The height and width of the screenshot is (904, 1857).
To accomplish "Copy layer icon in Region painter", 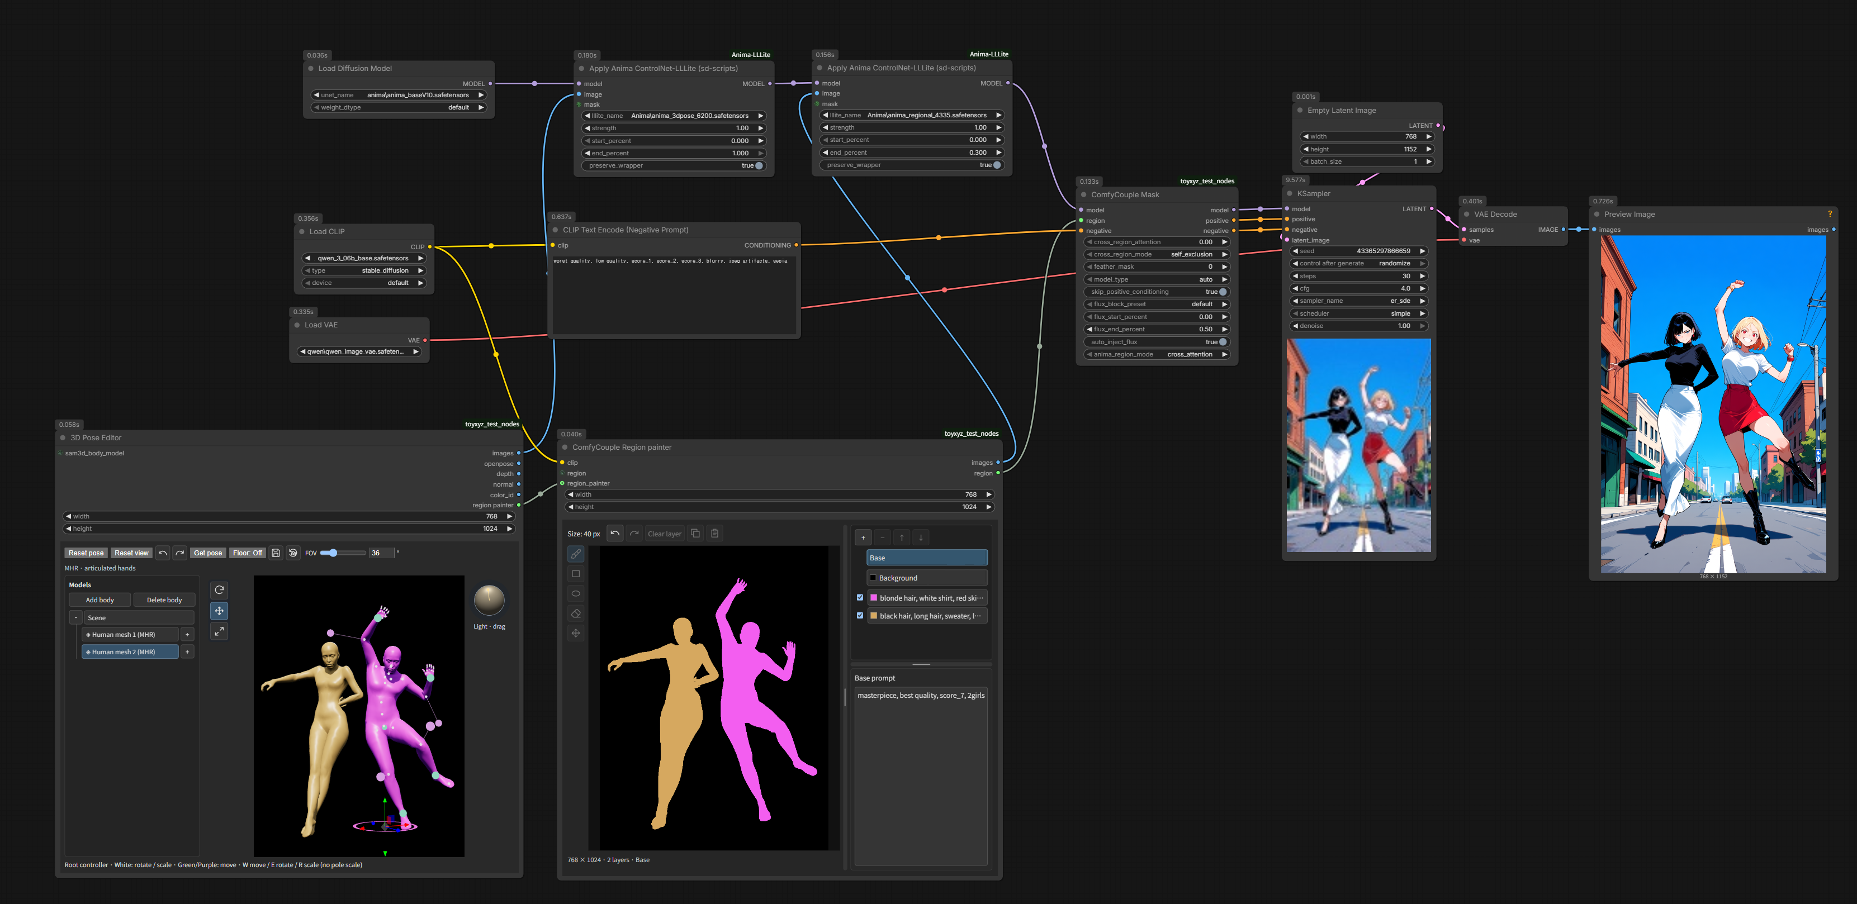I will 695,534.
